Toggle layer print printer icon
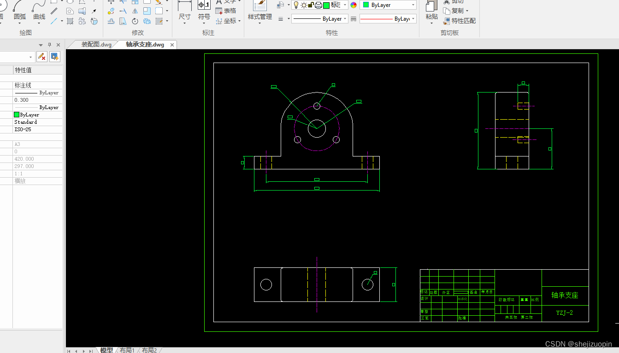The image size is (619, 353). click(318, 5)
